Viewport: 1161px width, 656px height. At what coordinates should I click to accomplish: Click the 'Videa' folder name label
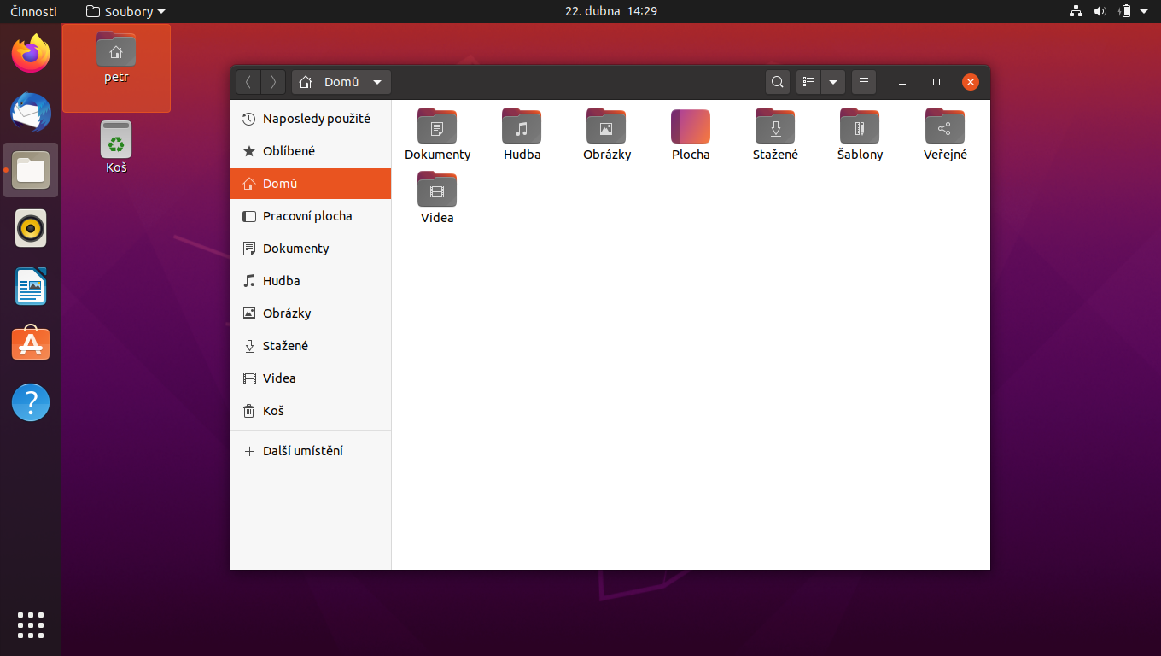[x=437, y=218]
